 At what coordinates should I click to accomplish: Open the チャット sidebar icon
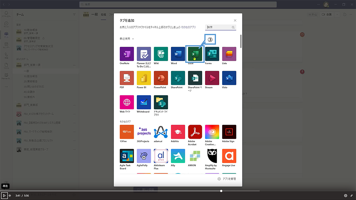[6, 25]
